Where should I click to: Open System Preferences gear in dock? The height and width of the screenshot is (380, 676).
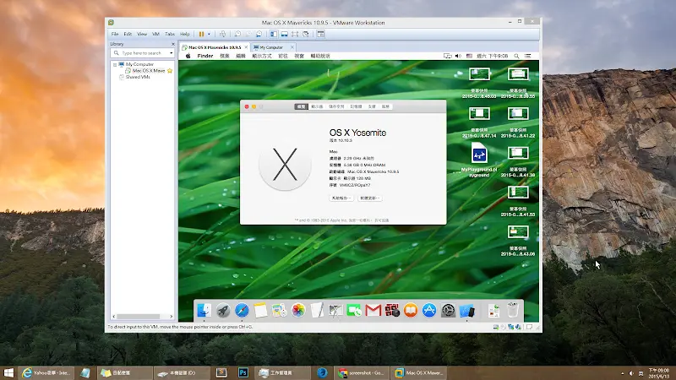coord(448,311)
